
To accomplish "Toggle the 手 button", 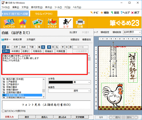I will coord(63,47).
